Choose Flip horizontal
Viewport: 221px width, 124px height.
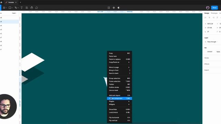point(119,117)
